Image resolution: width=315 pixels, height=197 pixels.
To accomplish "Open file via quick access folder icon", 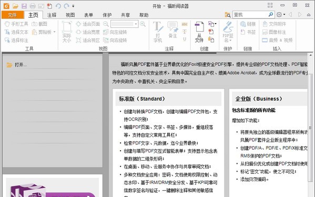I will (x=15, y=6).
